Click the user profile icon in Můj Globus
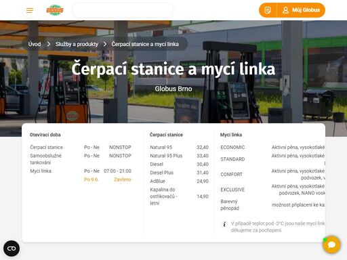This screenshot has width=347, height=260. [x=285, y=10]
